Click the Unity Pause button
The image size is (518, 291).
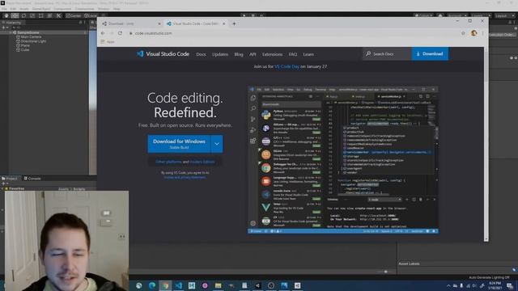click(253, 15)
